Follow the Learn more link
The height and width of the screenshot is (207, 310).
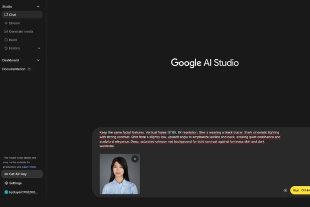29,167
